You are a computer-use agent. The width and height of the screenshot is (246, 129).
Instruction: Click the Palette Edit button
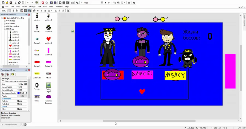pyautogui.click(x=22, y=96)
